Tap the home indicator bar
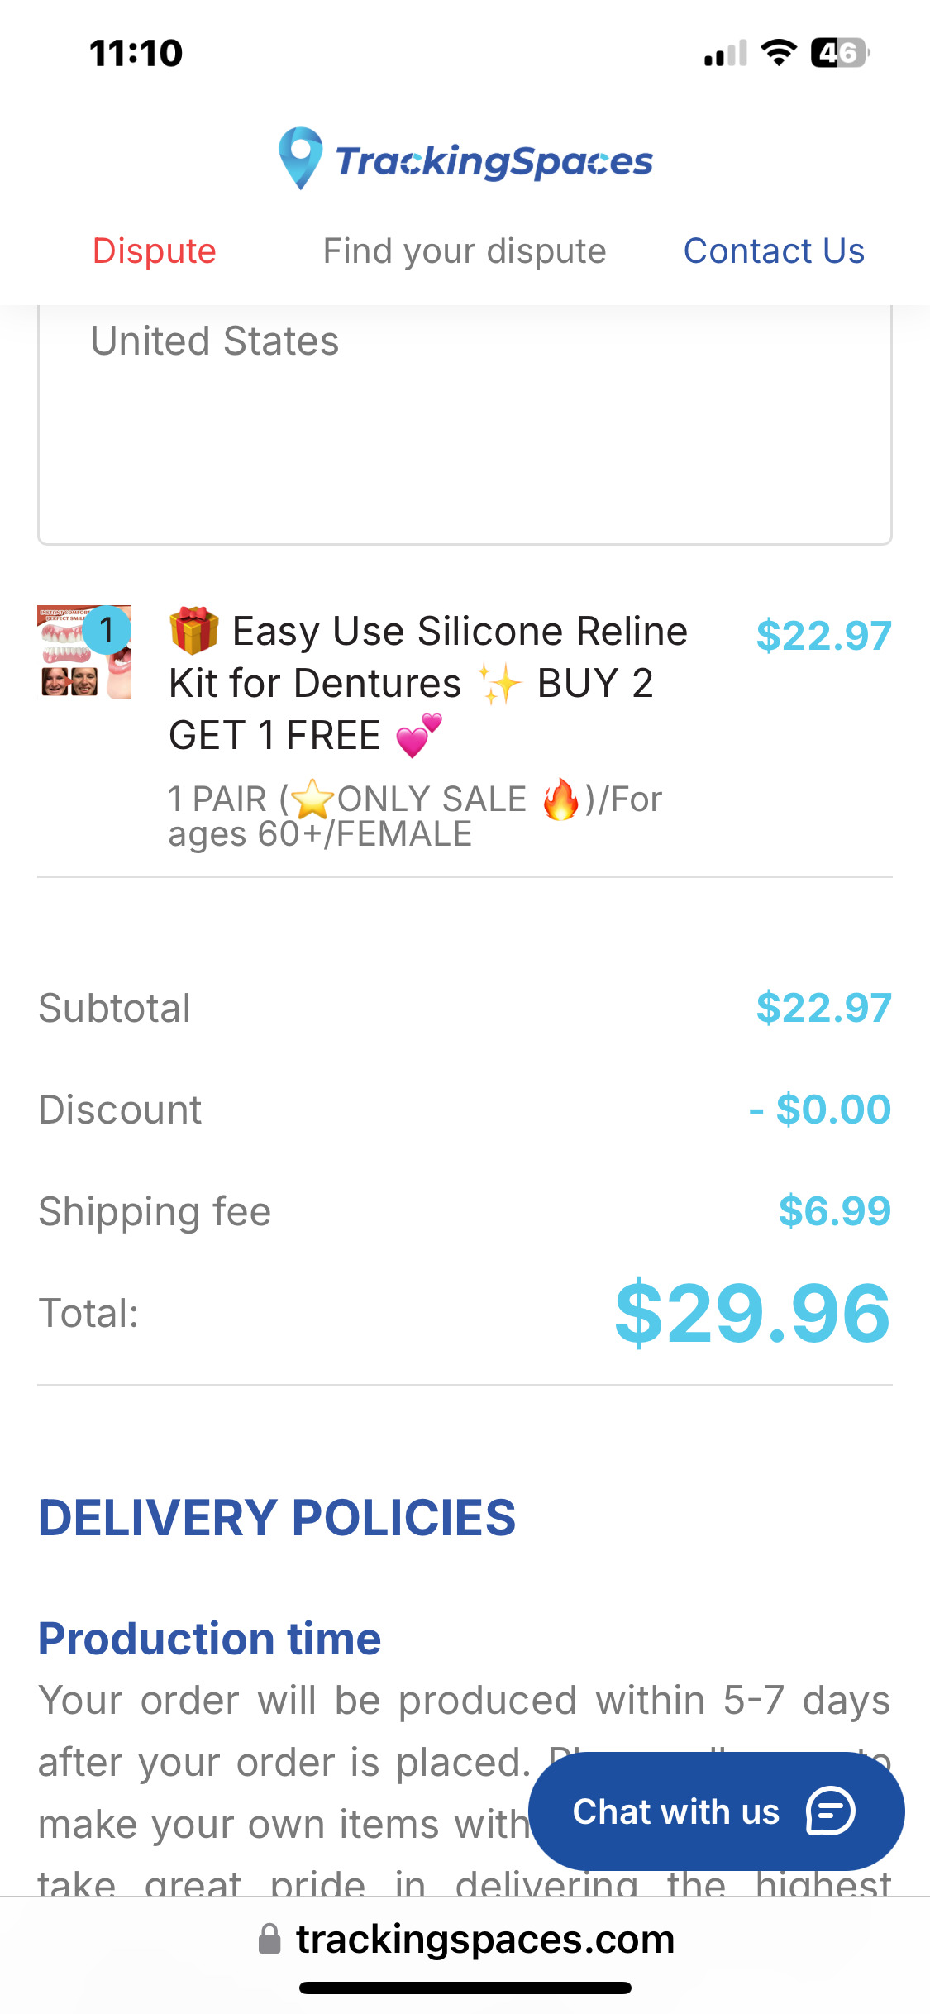This screenshot has width=930, height=2014. (x=465, y=1988)
